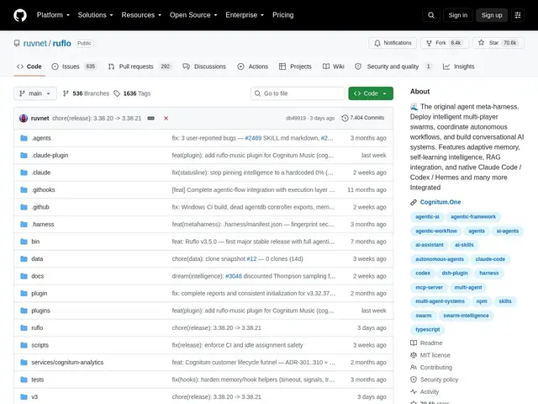Click the ruvnet avatar in latest commit row
The width and height of the screenshot is (538, 404).
[24, 118]
